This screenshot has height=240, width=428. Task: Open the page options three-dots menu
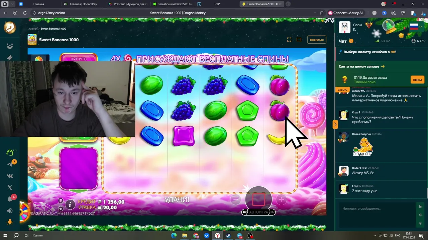tap(316, 13)
